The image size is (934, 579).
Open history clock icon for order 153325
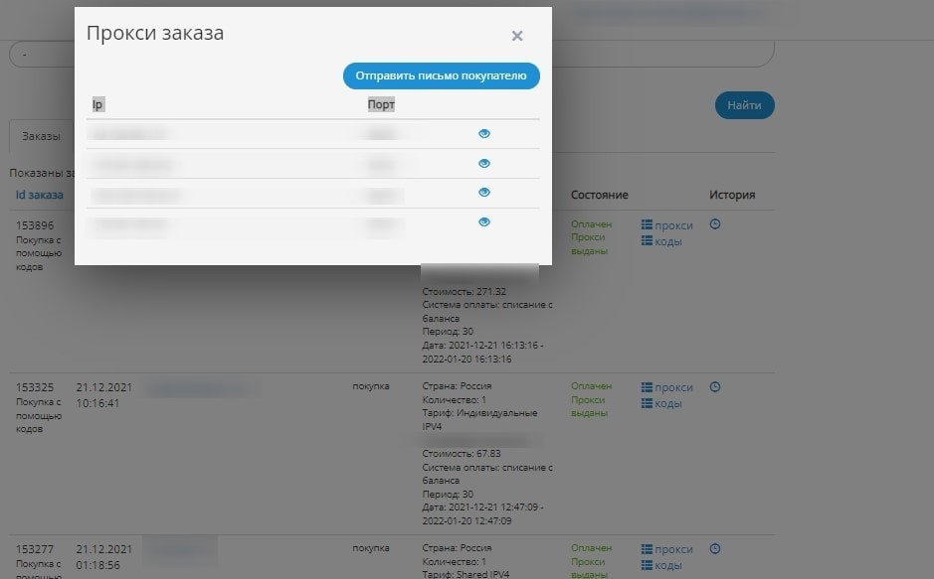pyautogui.click(x=715, y=387)
